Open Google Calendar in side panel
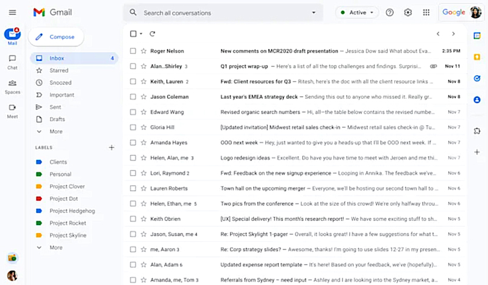The height and width of the screenshot is (285, 488). coord(477,36)
